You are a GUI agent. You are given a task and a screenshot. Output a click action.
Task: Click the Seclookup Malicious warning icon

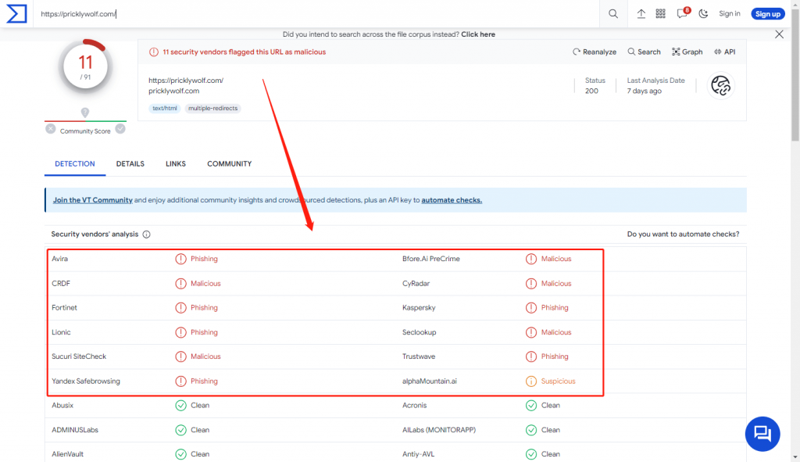point(531,332)
